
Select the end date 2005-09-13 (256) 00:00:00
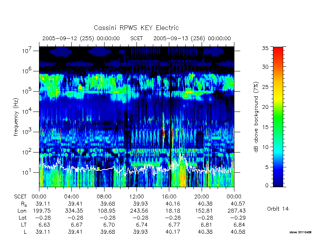point(192,38)
